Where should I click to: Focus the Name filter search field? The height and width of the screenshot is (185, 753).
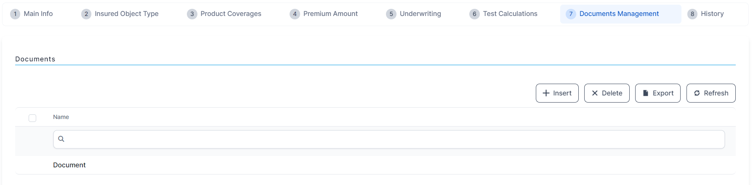[391, 139]
